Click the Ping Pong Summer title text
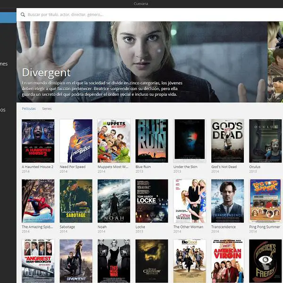 265,227
